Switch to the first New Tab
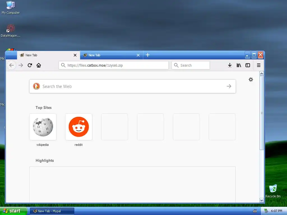 point(48,55)
